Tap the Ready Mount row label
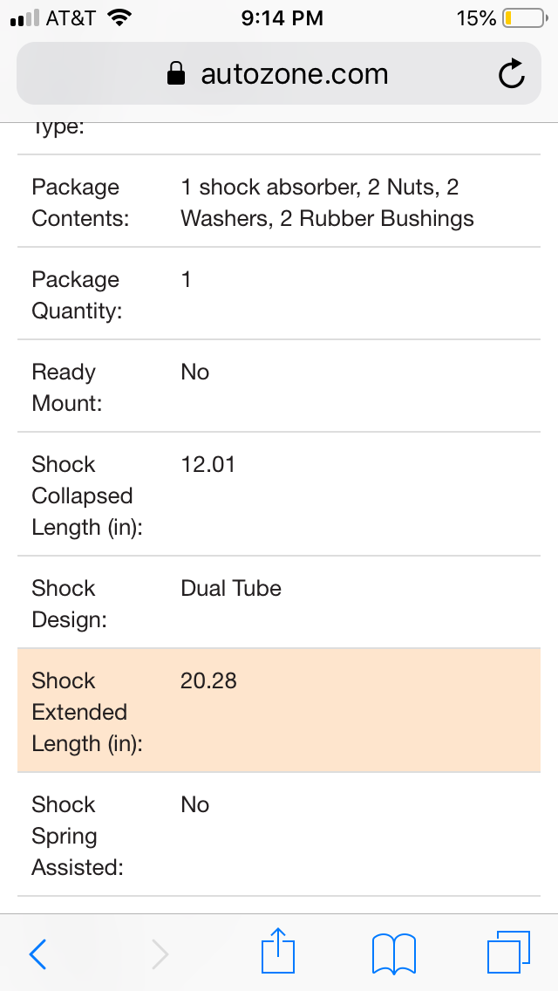Viewport: 558px width, 991px height. tap(67, 387)
